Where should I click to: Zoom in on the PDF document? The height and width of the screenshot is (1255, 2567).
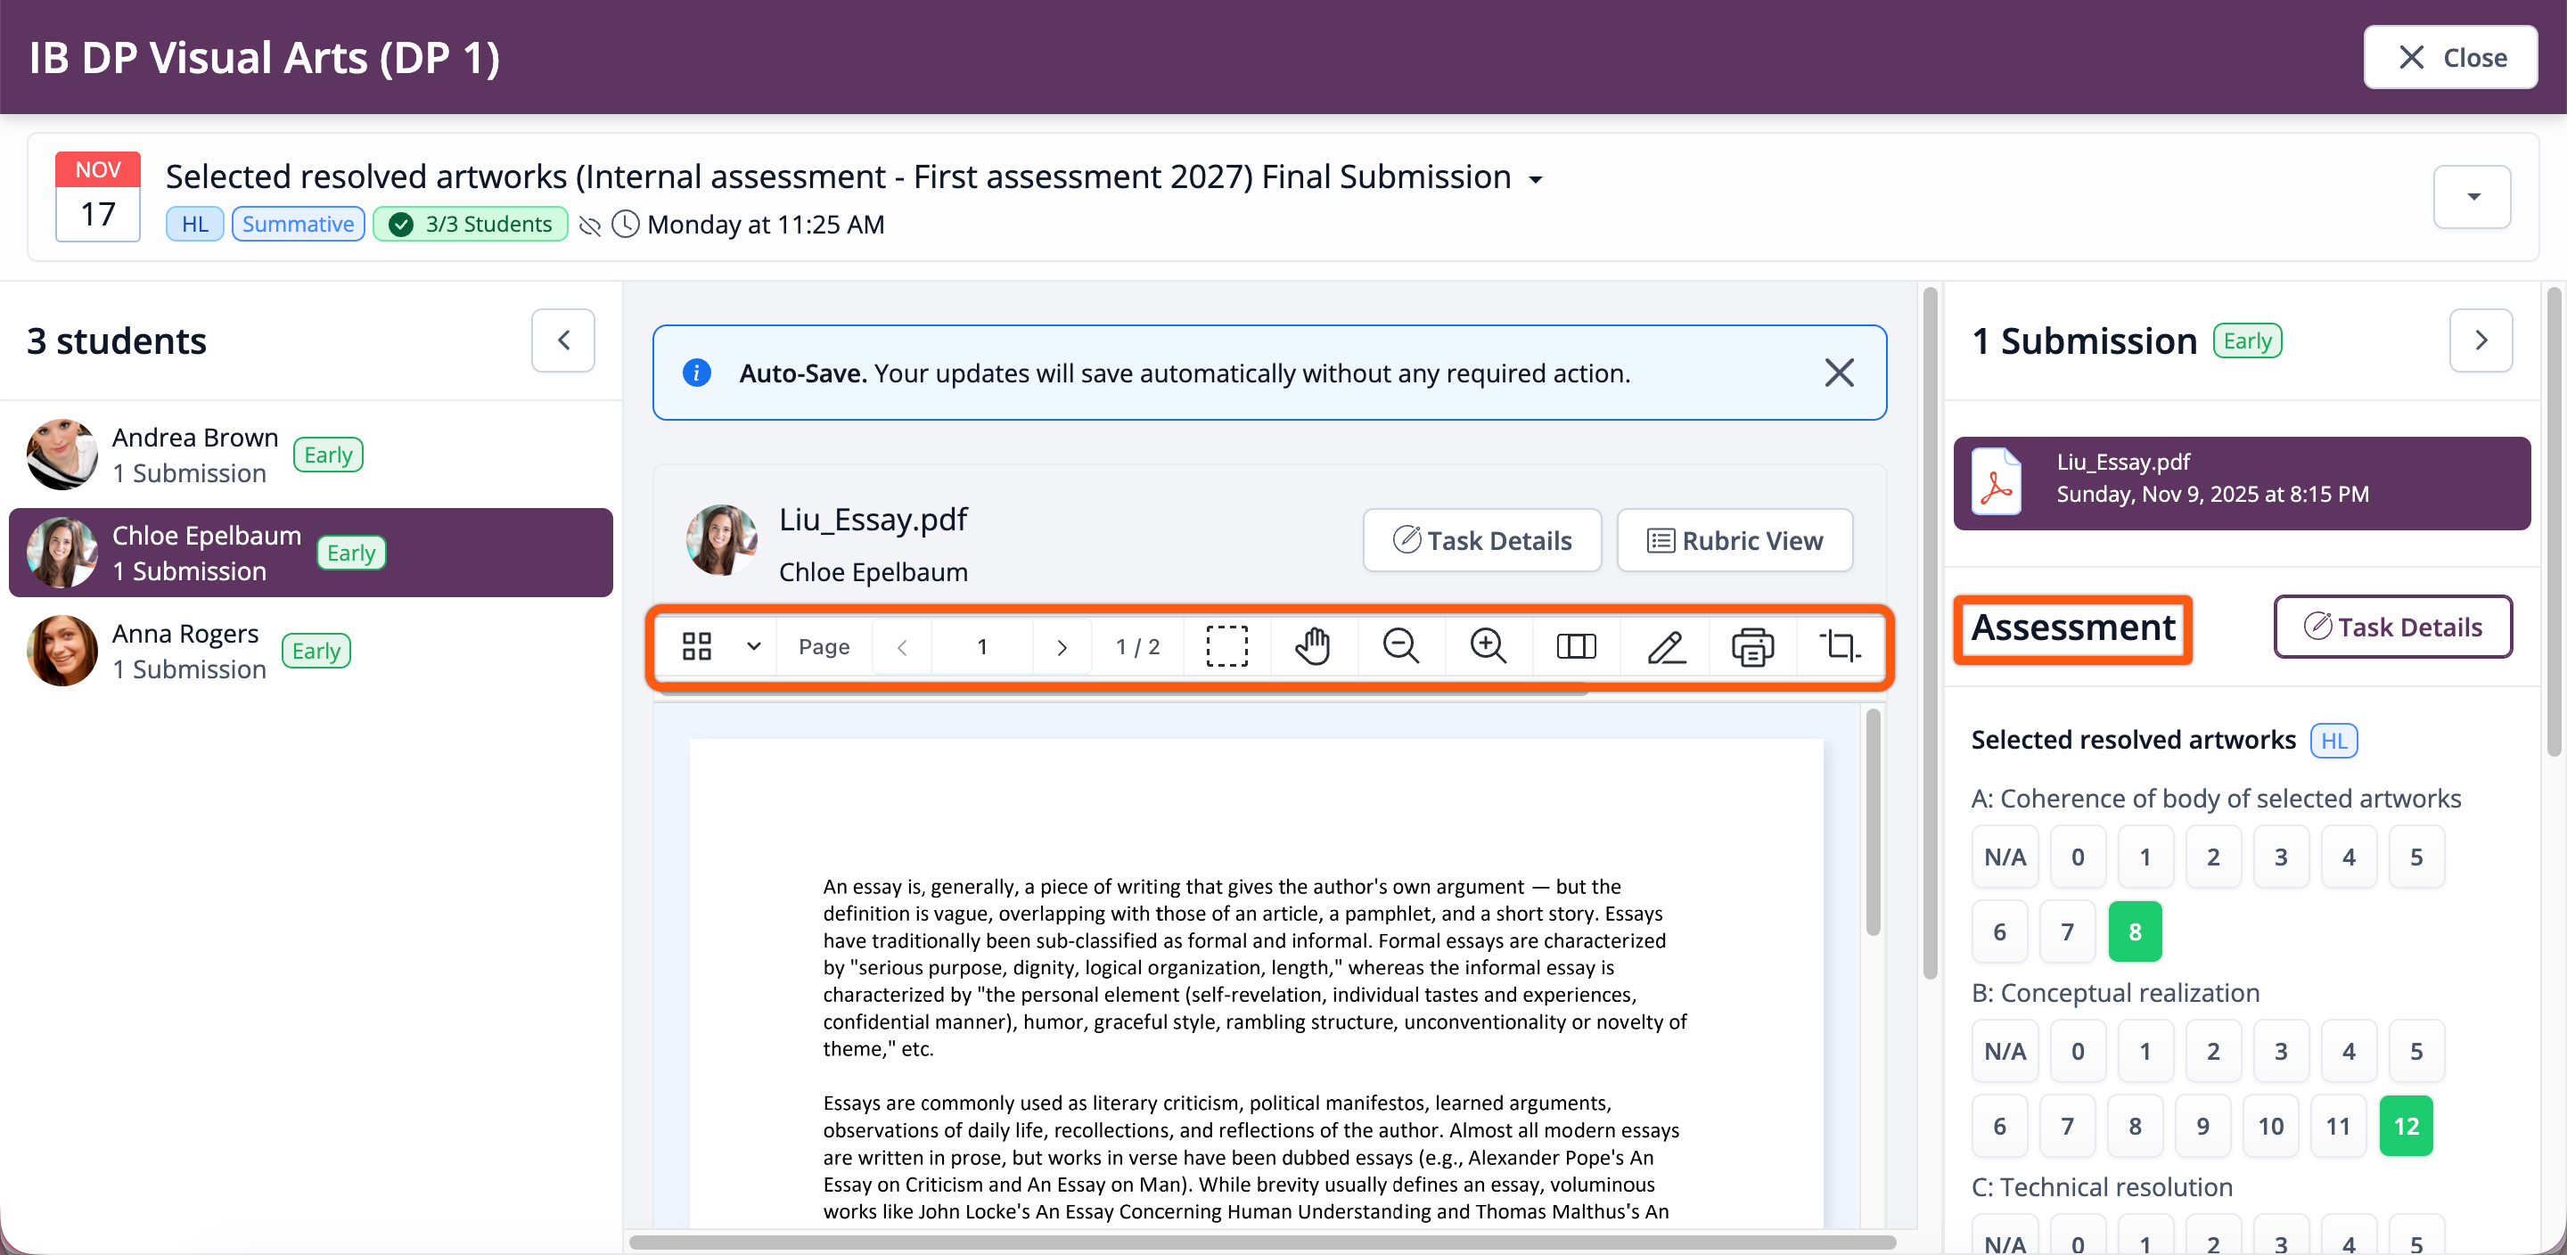coord(1488,646)
